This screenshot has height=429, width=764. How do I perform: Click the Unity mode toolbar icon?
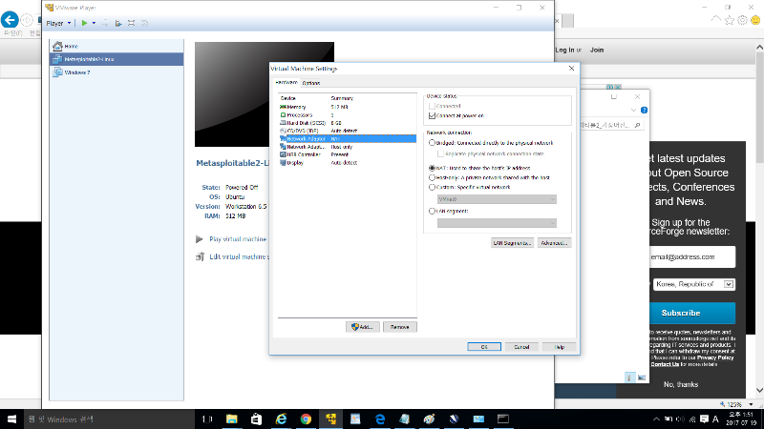(145, 23)
